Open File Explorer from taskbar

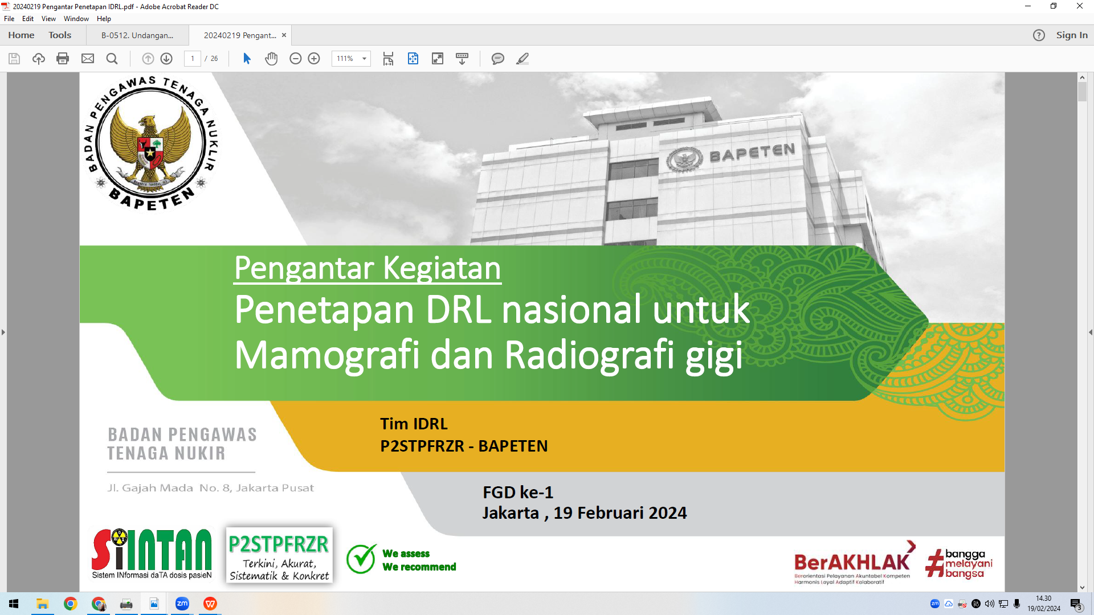click(42, 604)
